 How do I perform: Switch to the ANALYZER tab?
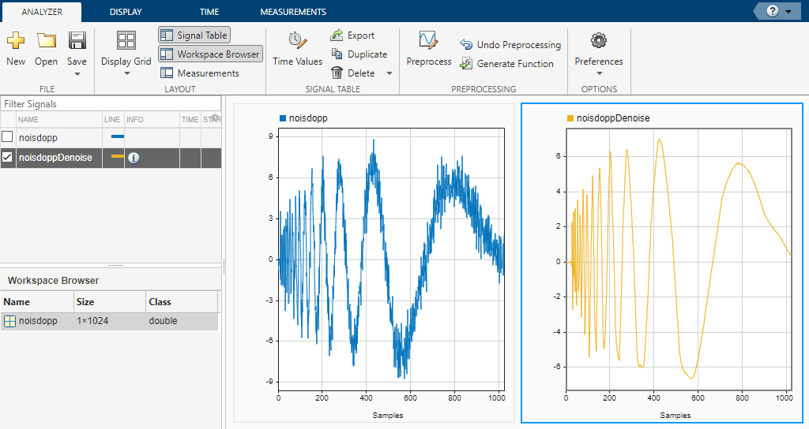(x=42, y=11)
